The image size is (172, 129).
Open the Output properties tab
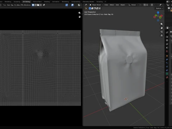[167, 40]
